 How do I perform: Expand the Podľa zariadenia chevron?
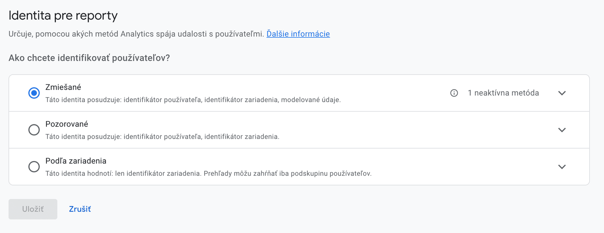pyautogui.click(x=562, y=167)
